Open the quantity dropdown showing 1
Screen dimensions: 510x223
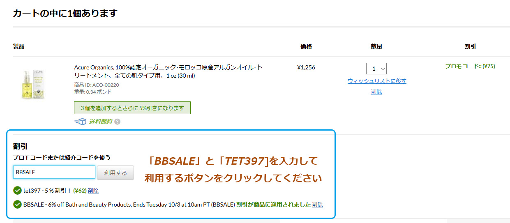[x=376, y=69]
